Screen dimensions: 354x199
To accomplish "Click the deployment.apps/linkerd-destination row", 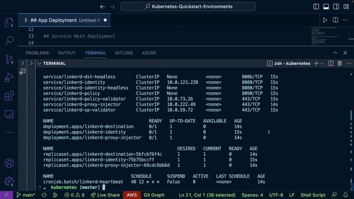I will (142, 127).
